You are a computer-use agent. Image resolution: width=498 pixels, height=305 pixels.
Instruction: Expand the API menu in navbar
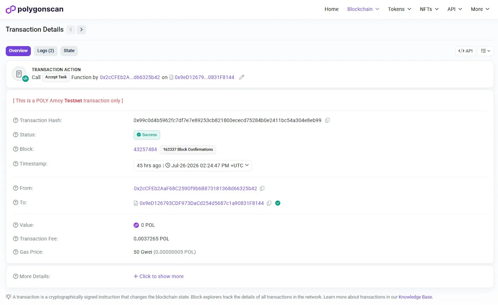pos(455,9)
